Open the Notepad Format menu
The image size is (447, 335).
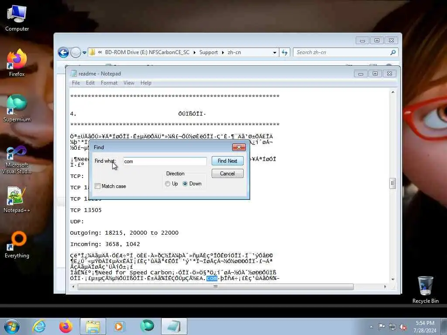(109, 83)
